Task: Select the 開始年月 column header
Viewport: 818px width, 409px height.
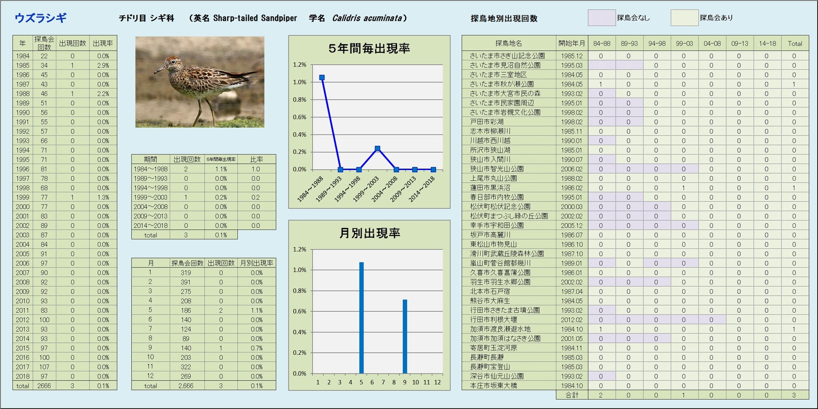Action: pos(571,44)
